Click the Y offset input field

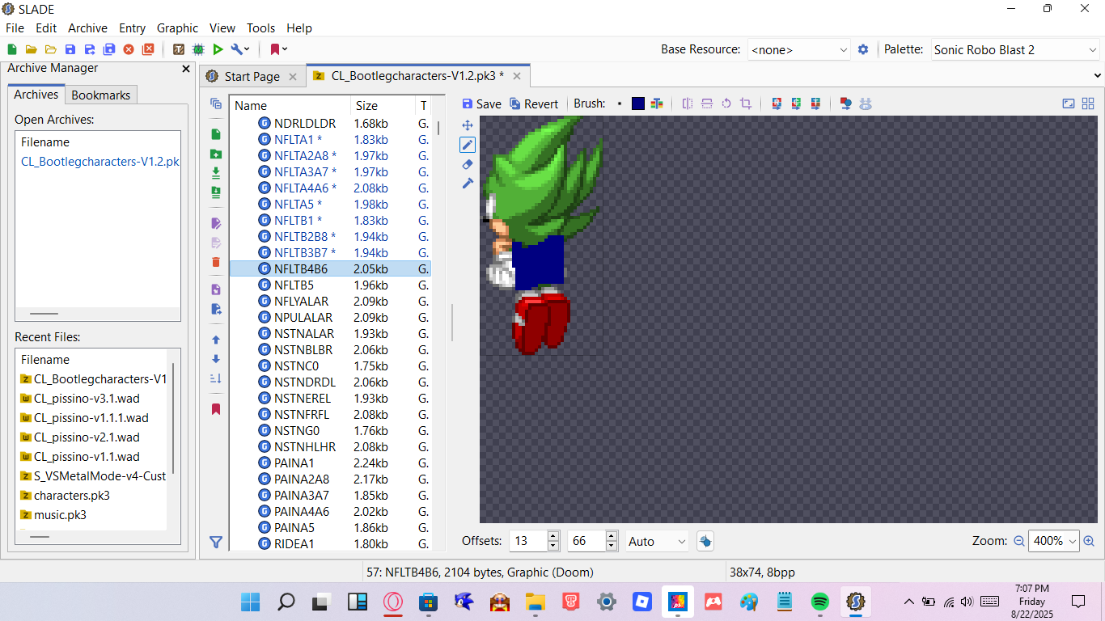(x=587, y=541)
